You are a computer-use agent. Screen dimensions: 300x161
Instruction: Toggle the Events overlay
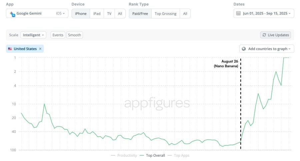coord(58,35)
